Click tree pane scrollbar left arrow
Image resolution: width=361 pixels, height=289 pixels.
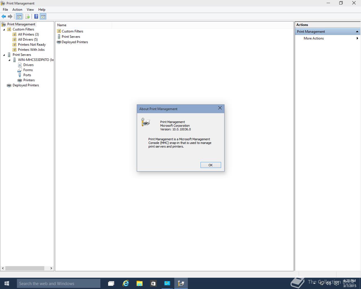pos(3,268)
